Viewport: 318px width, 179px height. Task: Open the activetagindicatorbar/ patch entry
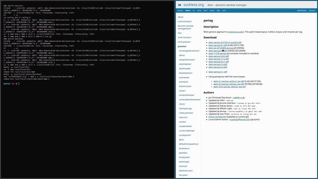point(189,51)
